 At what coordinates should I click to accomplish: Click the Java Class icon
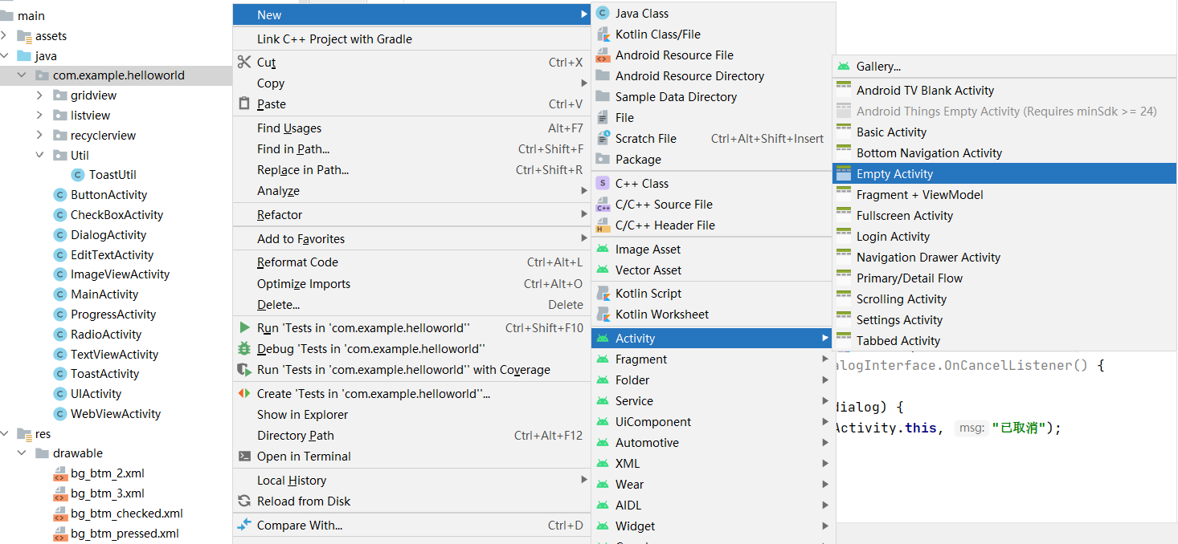[x=603, y=13]
